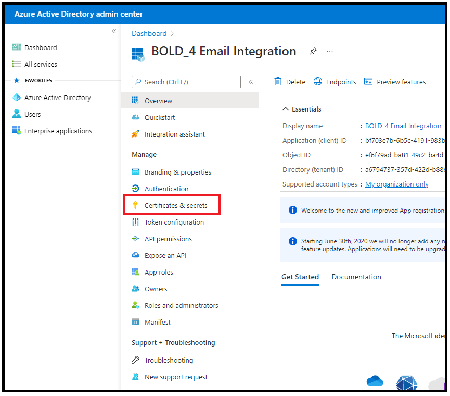Focus the Search (Ctrl+/) field
This screenshot has height=396, width=450.
[186, 82]
